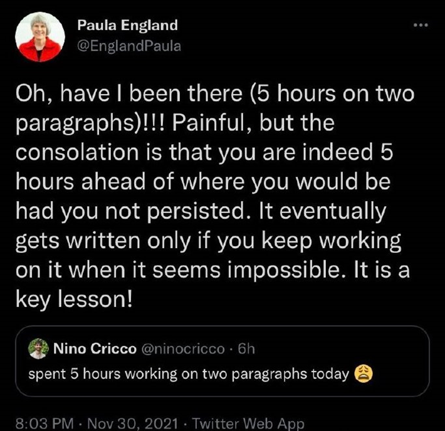
Task: Open Nino Cricco's name in the quoted tweet
Action: (95, 349)
